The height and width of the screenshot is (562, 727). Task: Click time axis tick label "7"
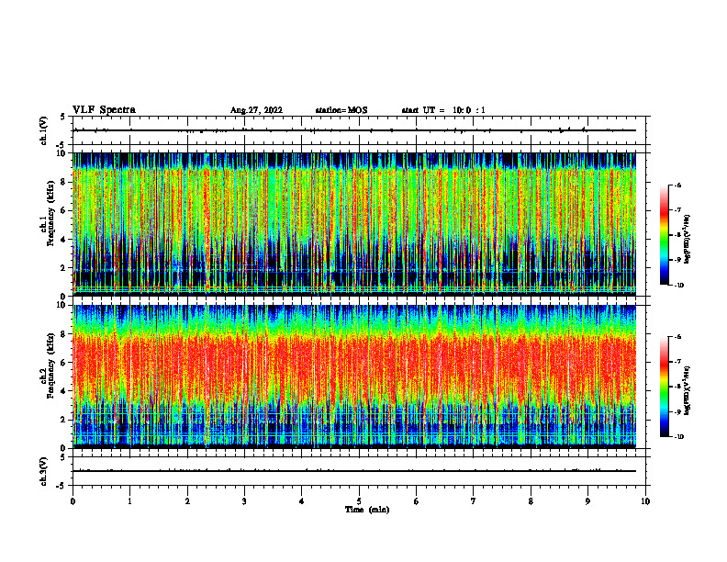[x=474, y=501]
